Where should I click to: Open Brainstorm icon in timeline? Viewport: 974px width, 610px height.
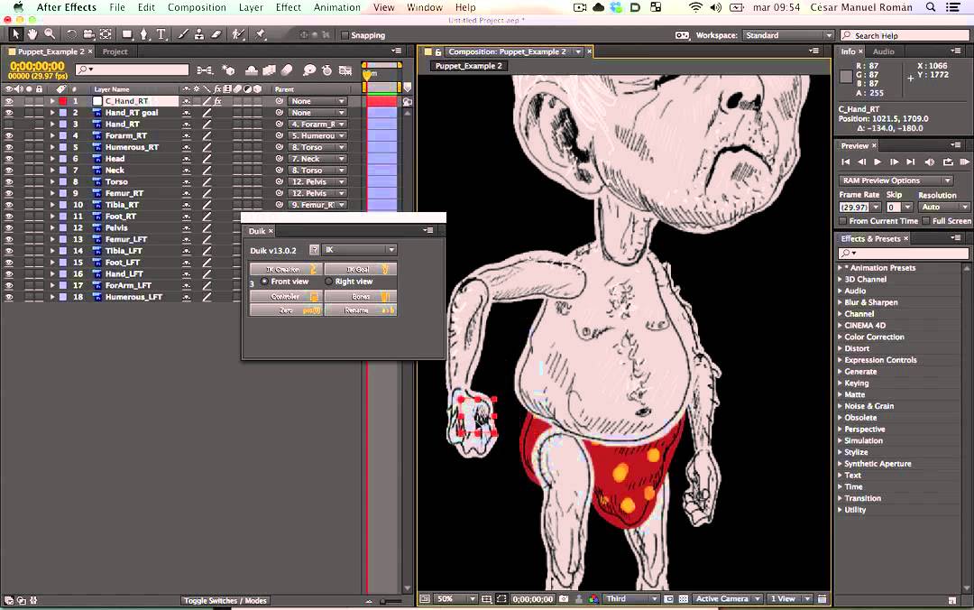click(308, 70)
